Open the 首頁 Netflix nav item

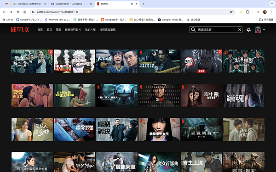coord(40,30)
